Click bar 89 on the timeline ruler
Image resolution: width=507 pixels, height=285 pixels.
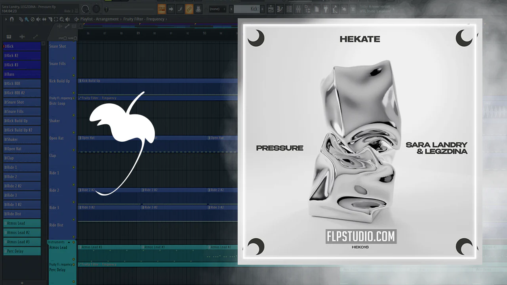click(138, 33)
